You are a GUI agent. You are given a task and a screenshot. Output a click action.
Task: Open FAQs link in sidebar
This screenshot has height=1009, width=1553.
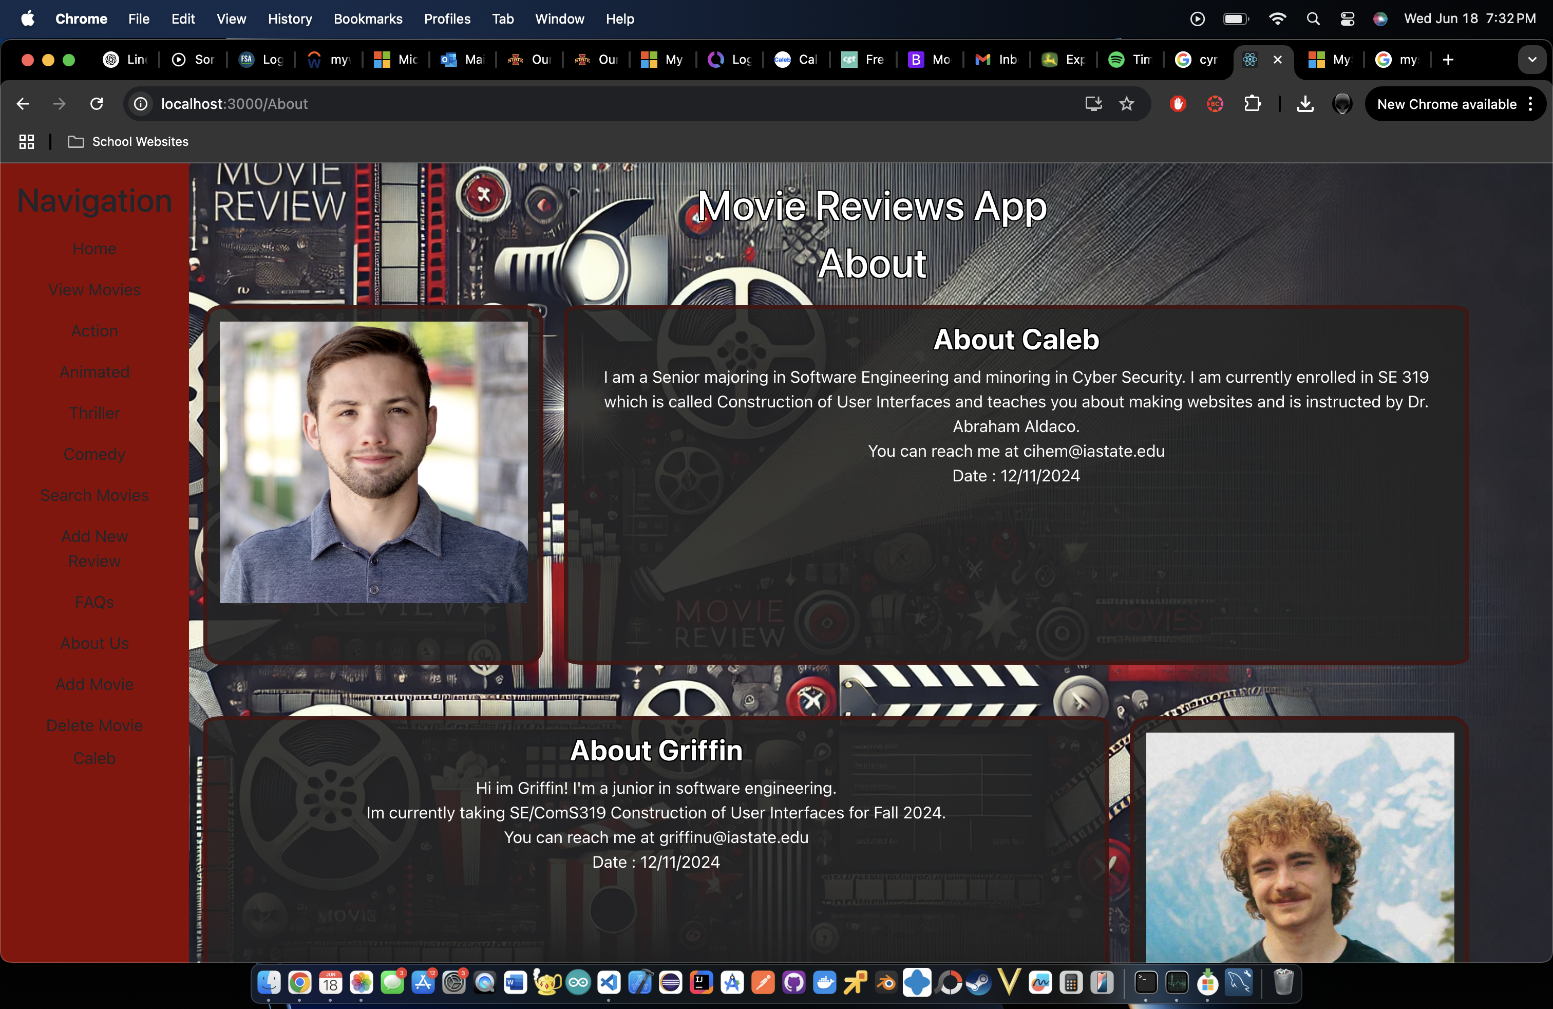pos(94,602)
